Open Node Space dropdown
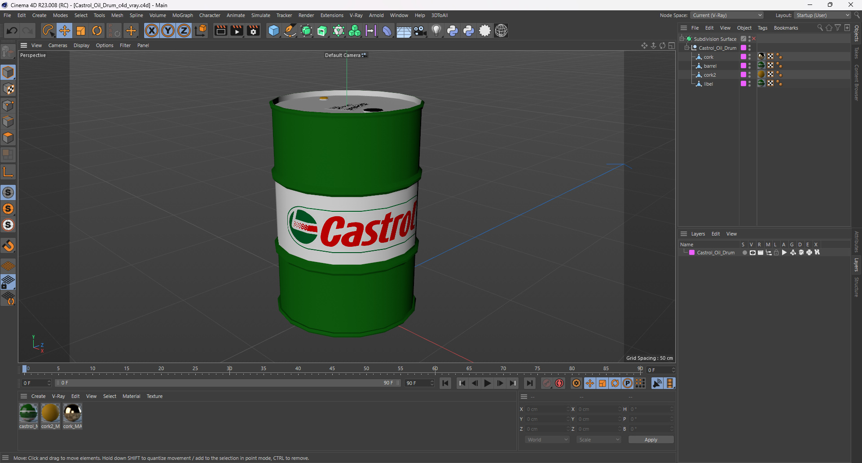 tap(727, 15)
